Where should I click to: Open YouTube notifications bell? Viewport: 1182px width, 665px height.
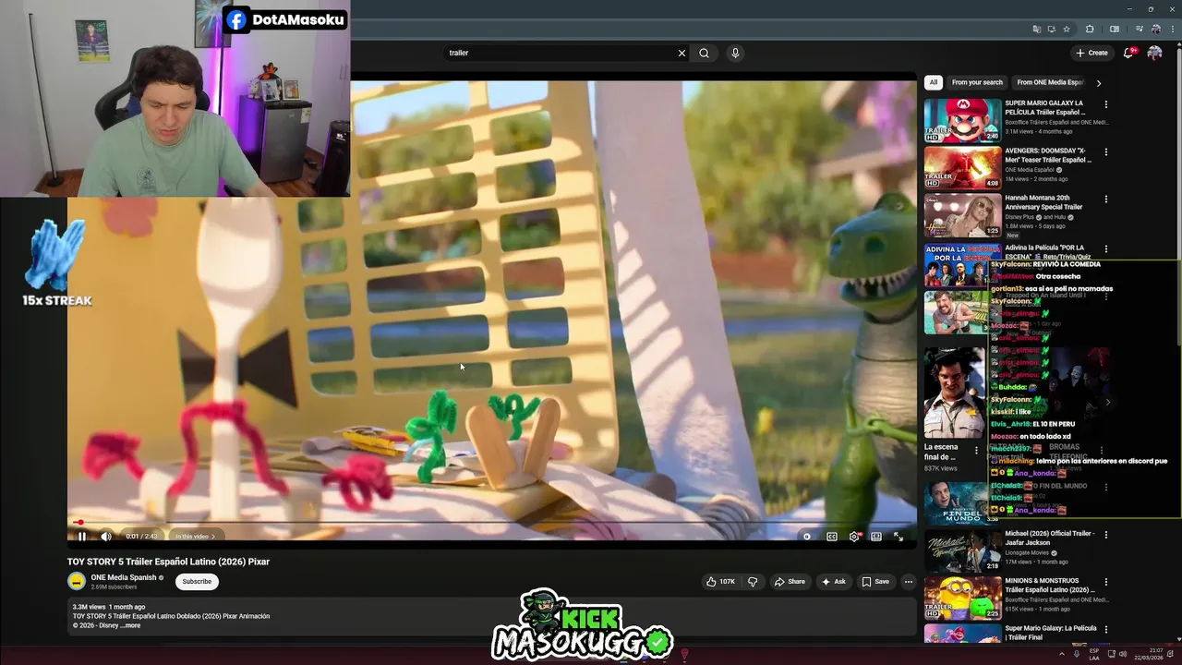point(1128,53)
